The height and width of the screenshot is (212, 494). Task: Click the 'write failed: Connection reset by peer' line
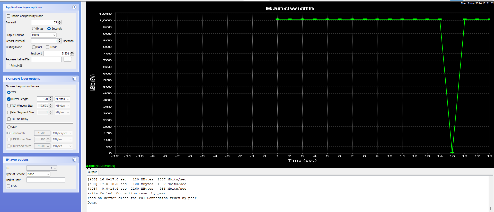(x=127, y=193)
